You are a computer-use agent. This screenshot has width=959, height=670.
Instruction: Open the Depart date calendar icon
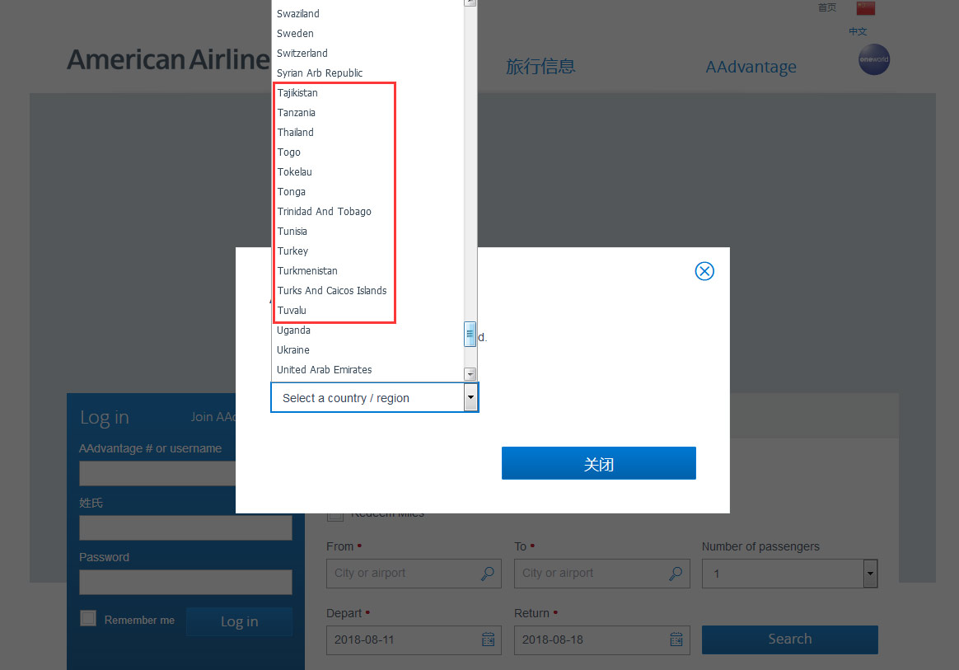(488, 640)
